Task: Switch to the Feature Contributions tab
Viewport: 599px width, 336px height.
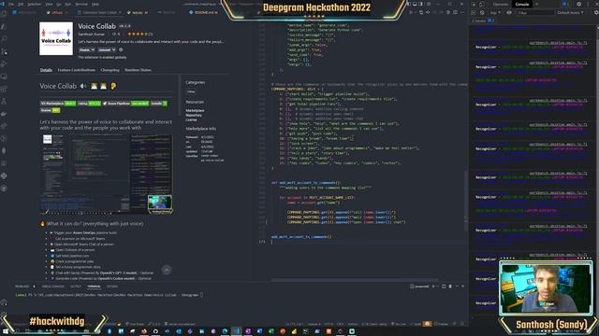Action: coord(77,70)
